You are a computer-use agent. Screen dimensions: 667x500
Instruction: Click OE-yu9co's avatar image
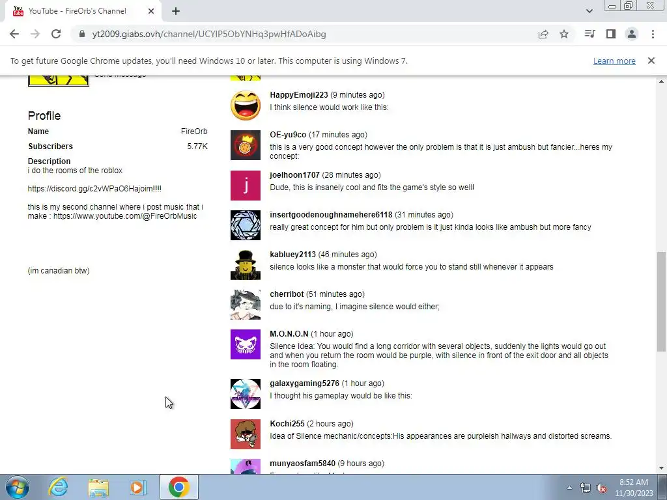(x=246, y=145)
